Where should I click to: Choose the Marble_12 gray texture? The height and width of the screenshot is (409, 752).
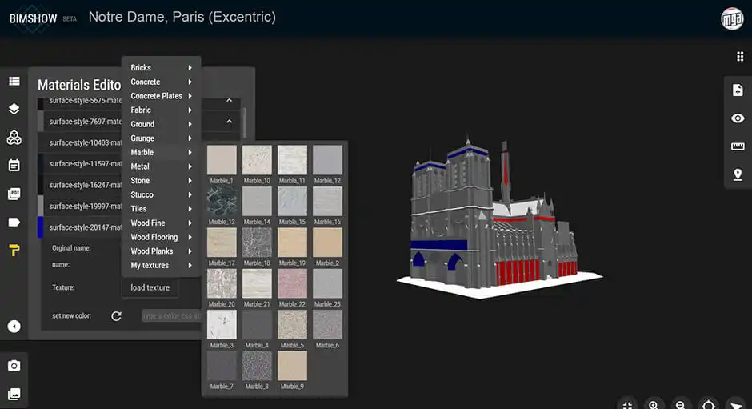(327, 160)
